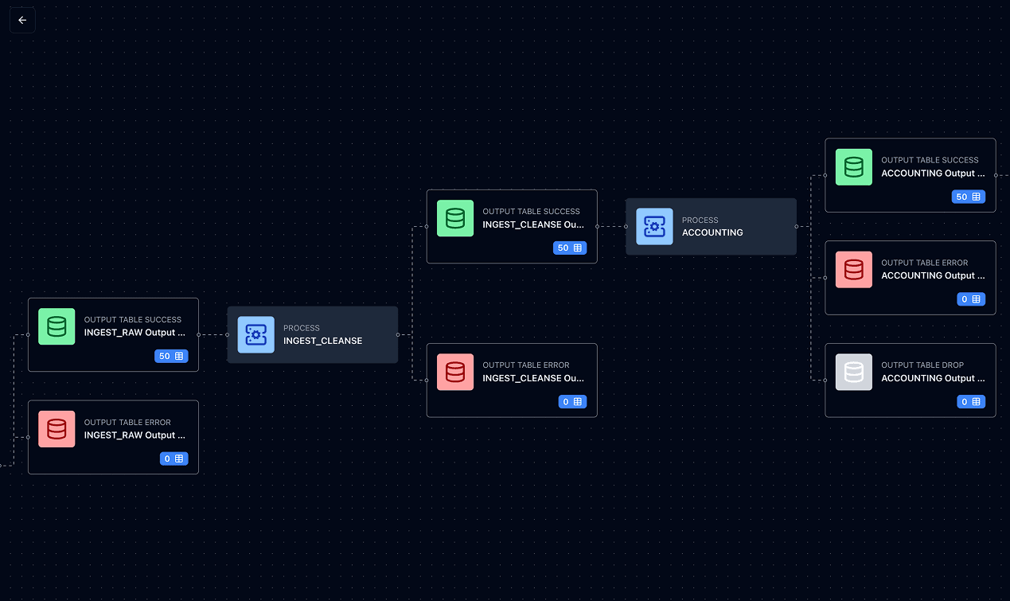Open the 50 rows badge on ACCOUNTING success table
The width and height of the screenshot is (1010, 601).
[969, 197]
